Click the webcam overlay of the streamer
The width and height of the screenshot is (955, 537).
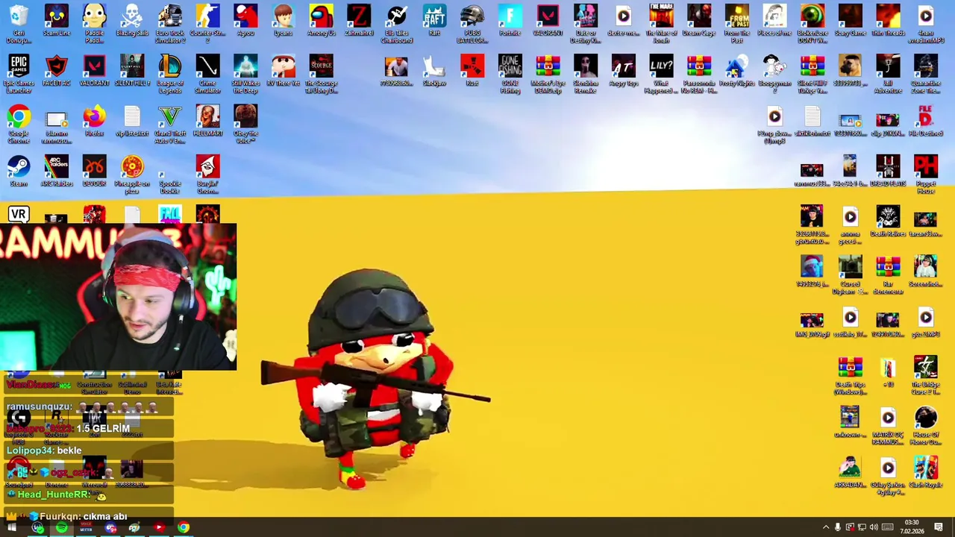118,297
